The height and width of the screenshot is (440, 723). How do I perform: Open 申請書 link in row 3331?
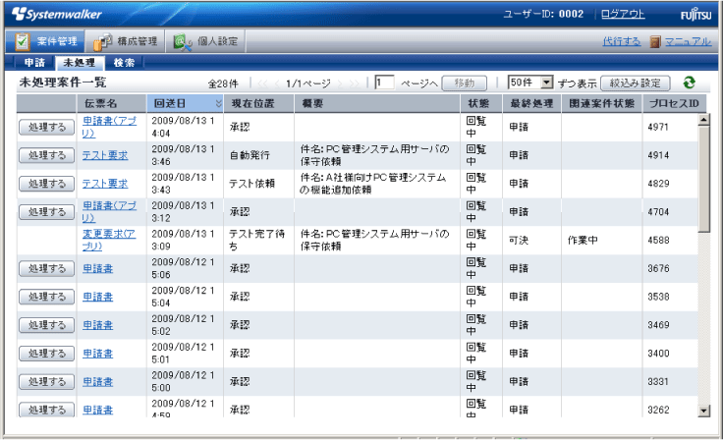point(98,382)
